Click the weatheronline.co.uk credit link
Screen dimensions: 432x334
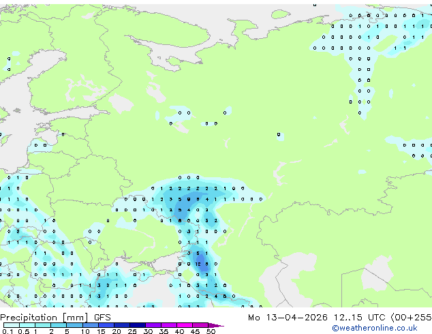point(375,328)
